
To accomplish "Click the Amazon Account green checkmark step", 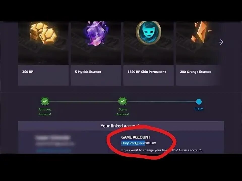I will point(45,101).
